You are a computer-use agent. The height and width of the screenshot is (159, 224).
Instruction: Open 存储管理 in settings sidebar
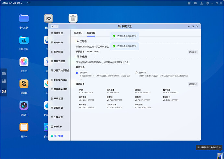coord(59,33)
